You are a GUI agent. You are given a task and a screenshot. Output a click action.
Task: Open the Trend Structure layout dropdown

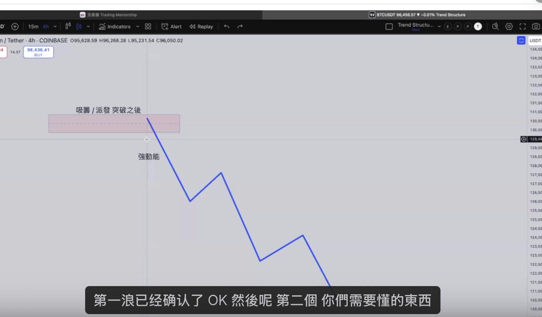tap(439, 26)
